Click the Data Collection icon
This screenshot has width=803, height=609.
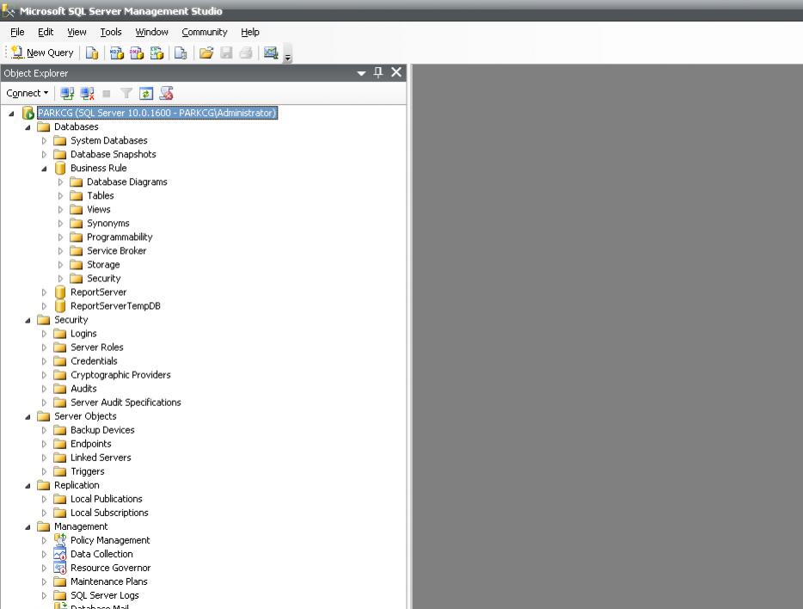pos(60,554)
